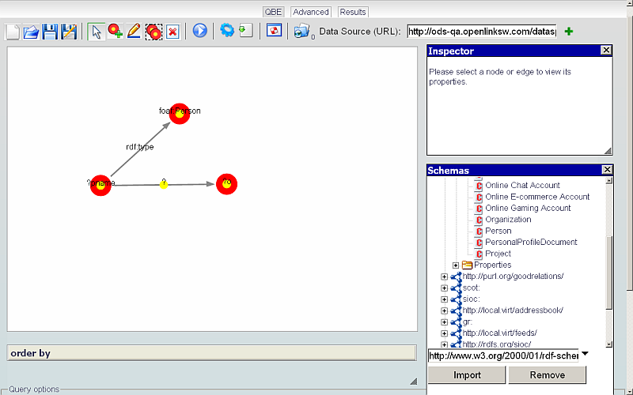Select the rdf:type edge label
This screenshot has width=633, height=395.
pos(140,147)
